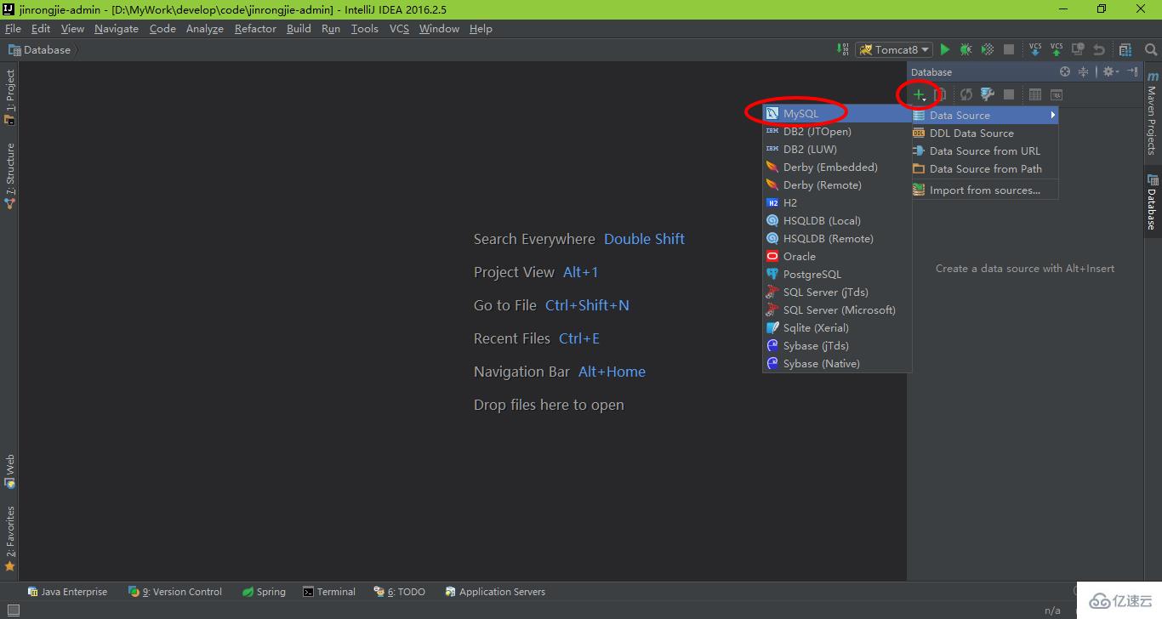
Task: Open Data Source Properties wrench icon
Action: [988, 94]
